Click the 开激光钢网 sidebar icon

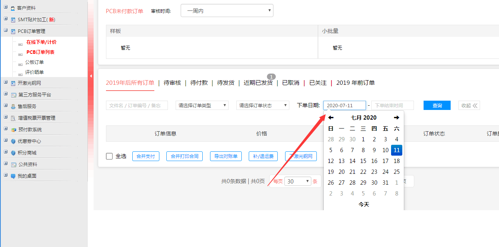coord(14,83)
